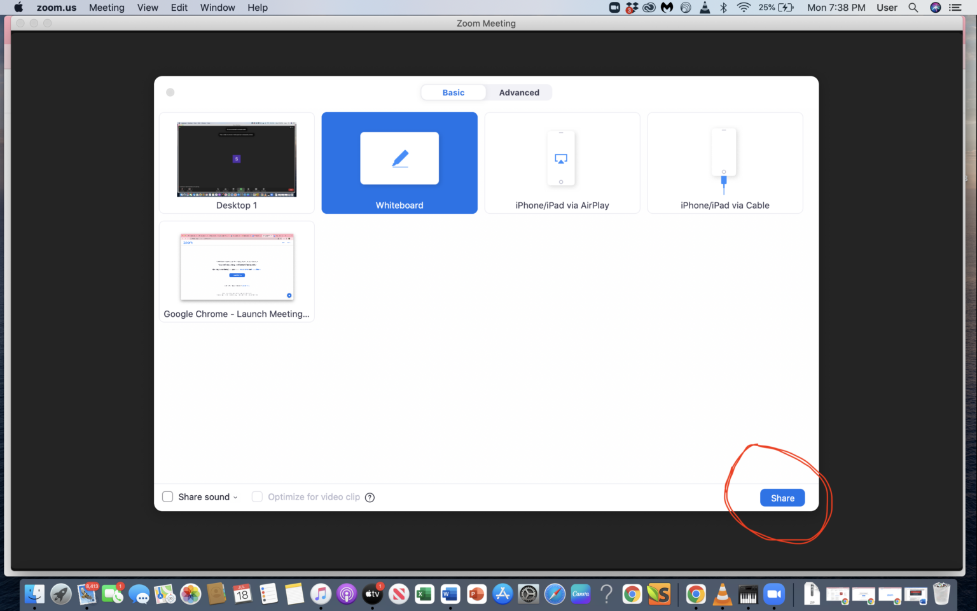Open Microsoft Word from the dock
977x611 pixels.
tap(450, 594)
